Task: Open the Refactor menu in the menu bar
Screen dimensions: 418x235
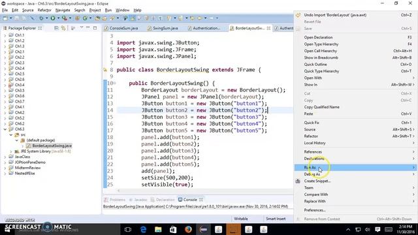Action: (x=44, y=10)
